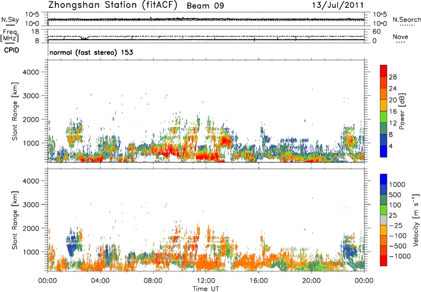Image resolution: width=421 pixels, height=292 pixels.
Task: Click the left '10^5' noise axis value
Action: click(x=32, y=15)
